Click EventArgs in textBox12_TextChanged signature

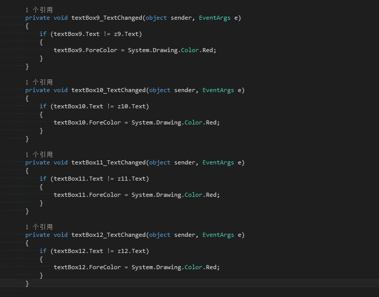(218, 235)
